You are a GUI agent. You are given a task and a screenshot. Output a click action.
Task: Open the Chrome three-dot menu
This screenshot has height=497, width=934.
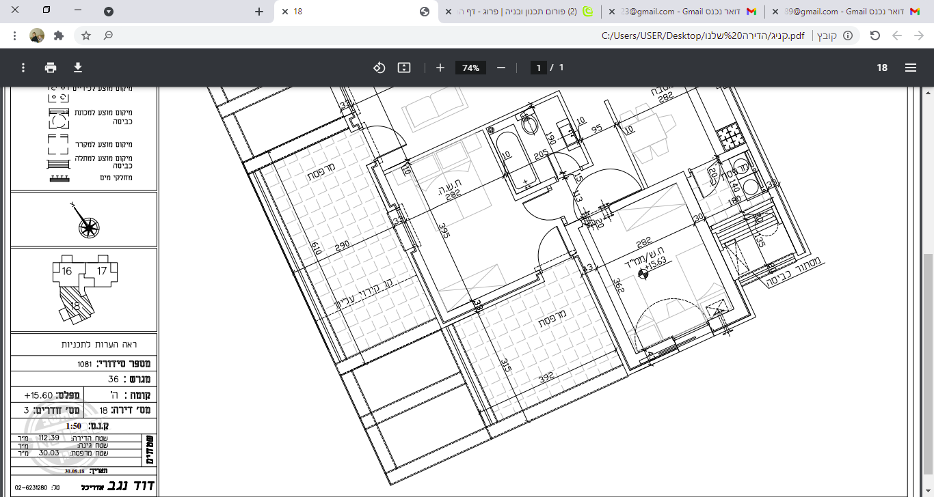[14, 35]
